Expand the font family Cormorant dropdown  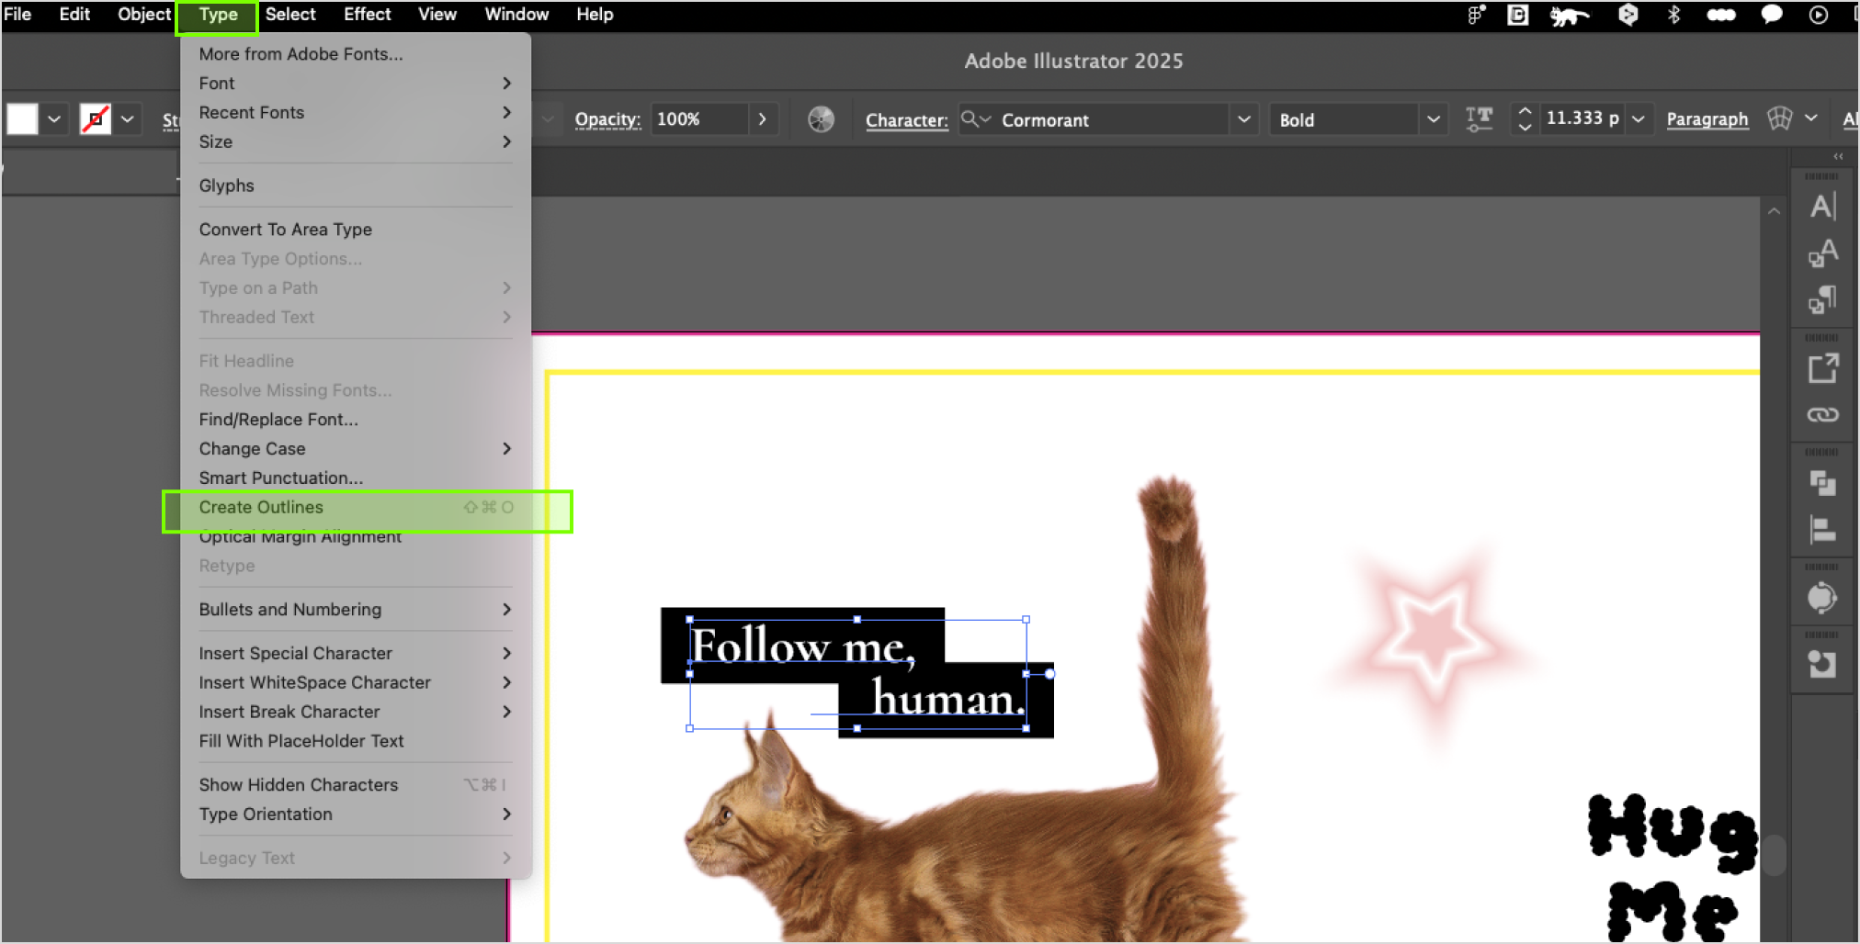coord(1243,119)
